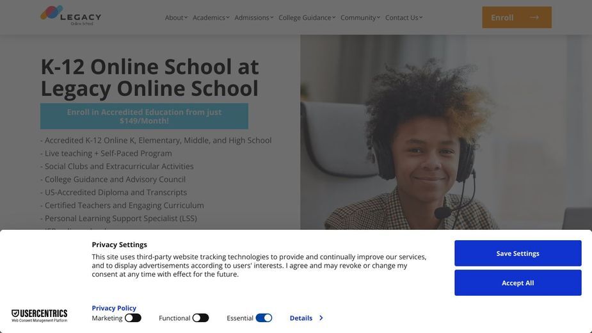
Task: Toggle the Essential cookies switch
Action: click(x=264, y=318)
